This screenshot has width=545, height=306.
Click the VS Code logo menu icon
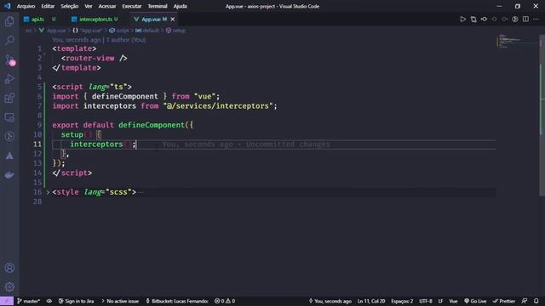[x=8, y=6]
